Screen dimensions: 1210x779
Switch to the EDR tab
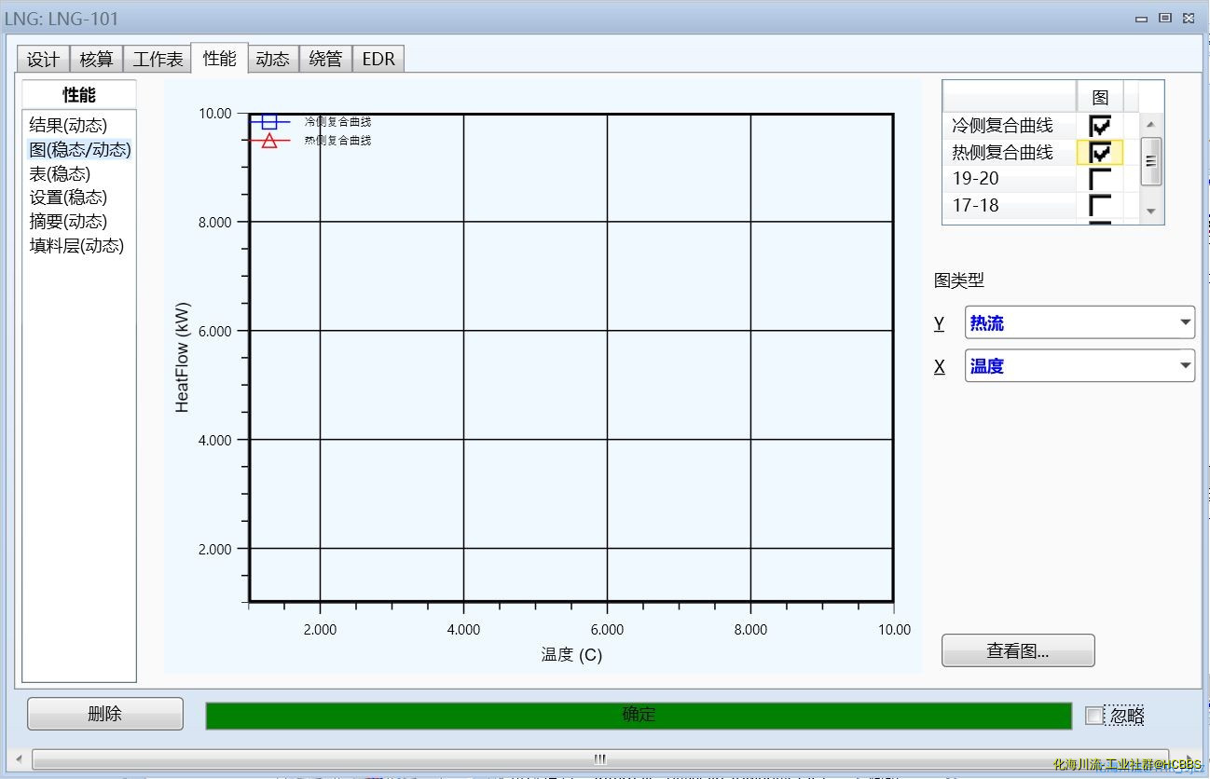[x=378, y=60]
